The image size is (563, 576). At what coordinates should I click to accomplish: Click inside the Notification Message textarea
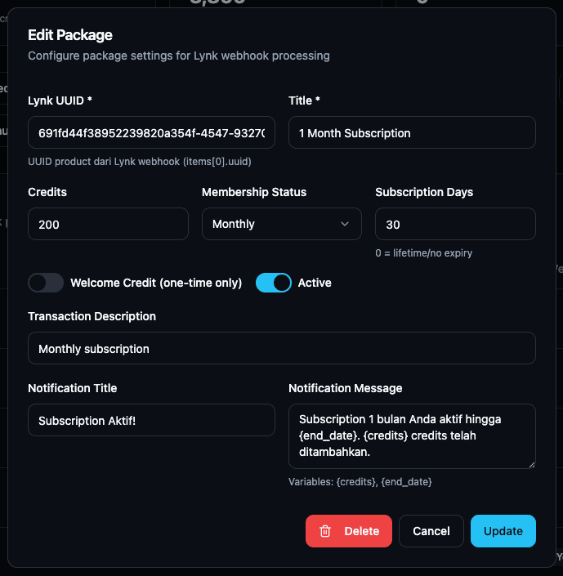tap(412, 435)
